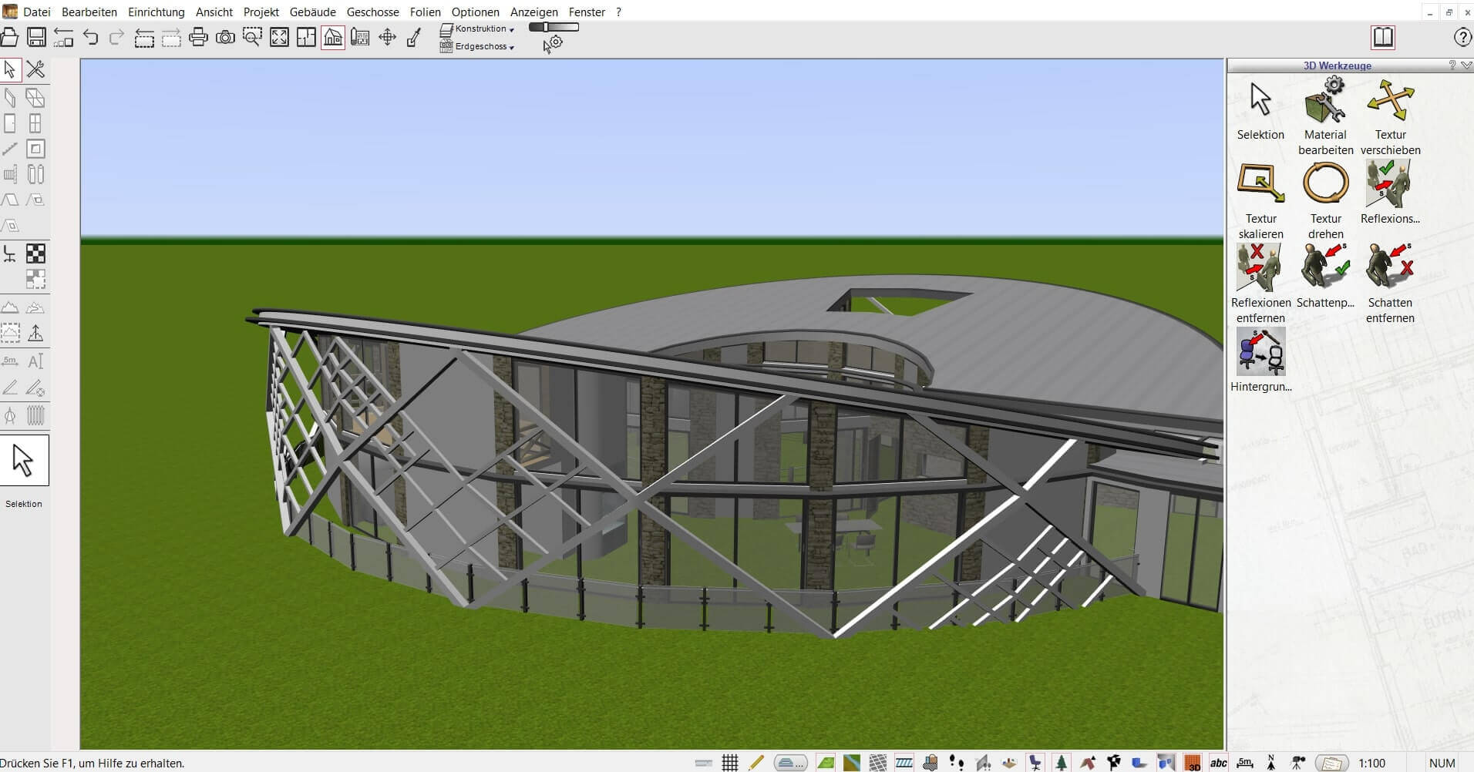The image size is (1474, 772).
Task: Click the camera snapshot icon in the toolbar
Action: tap(226, 36)
